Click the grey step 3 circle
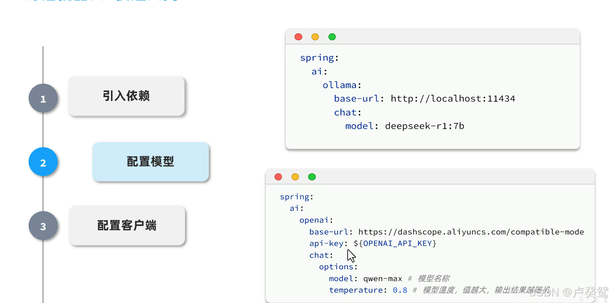This screenshot has height=303, width=610. pos(43,226)
